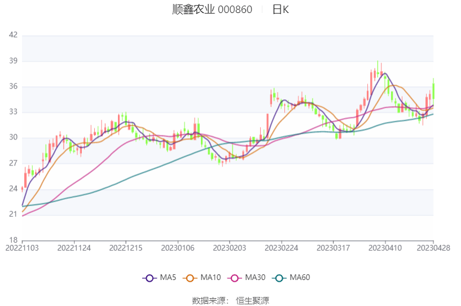Click the y-axis value 30
This screenshot has width=461, height=306.
13,137
